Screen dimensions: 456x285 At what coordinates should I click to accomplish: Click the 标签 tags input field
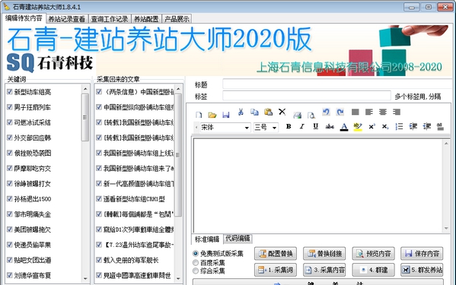[307, 96]
